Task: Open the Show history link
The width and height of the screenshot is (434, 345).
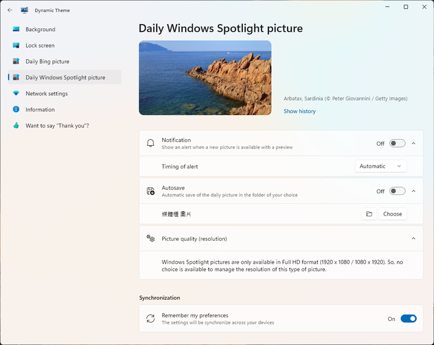Action: tap(300, 111)
